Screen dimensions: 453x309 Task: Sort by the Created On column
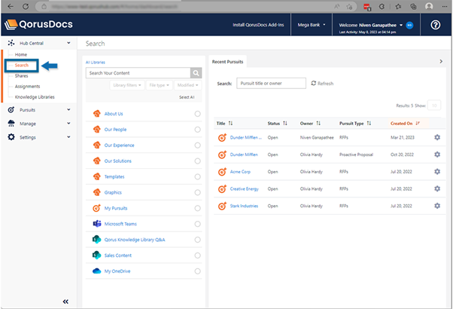405,124
